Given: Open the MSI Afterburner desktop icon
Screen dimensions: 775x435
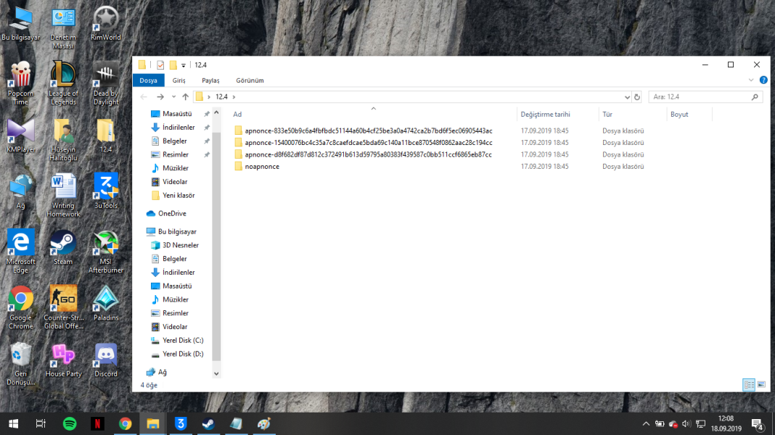Looking at the screenshot, I should click(106, 251).
